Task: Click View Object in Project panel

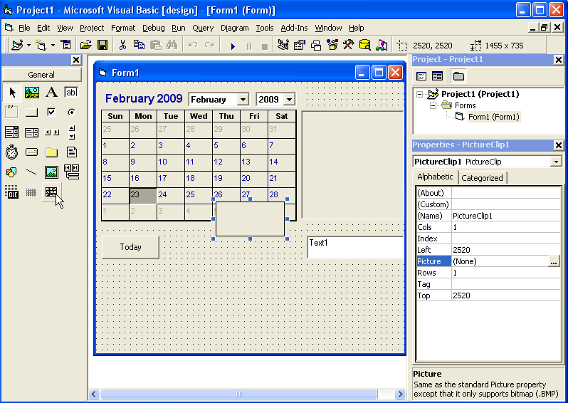Action: tap(438, 76)
